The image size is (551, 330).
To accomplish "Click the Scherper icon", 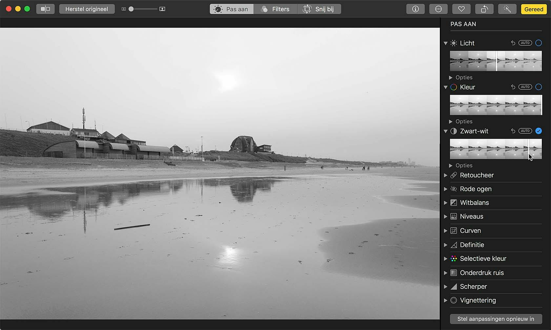I will pos(454,286).
